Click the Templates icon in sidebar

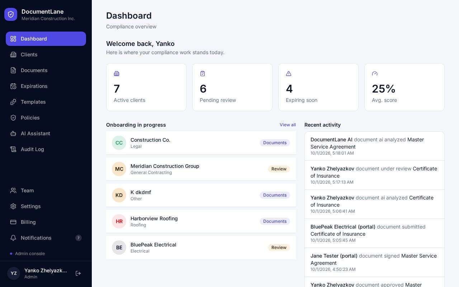[13, 102]
